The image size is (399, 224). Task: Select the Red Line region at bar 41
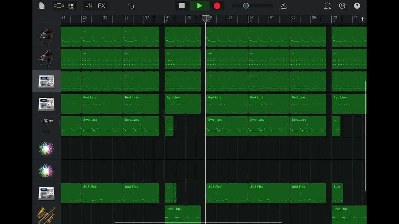183,104
